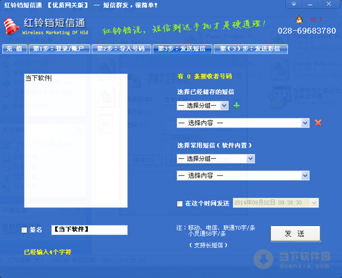Go to the 第2步：导入号码 tab

click(121, 49)
